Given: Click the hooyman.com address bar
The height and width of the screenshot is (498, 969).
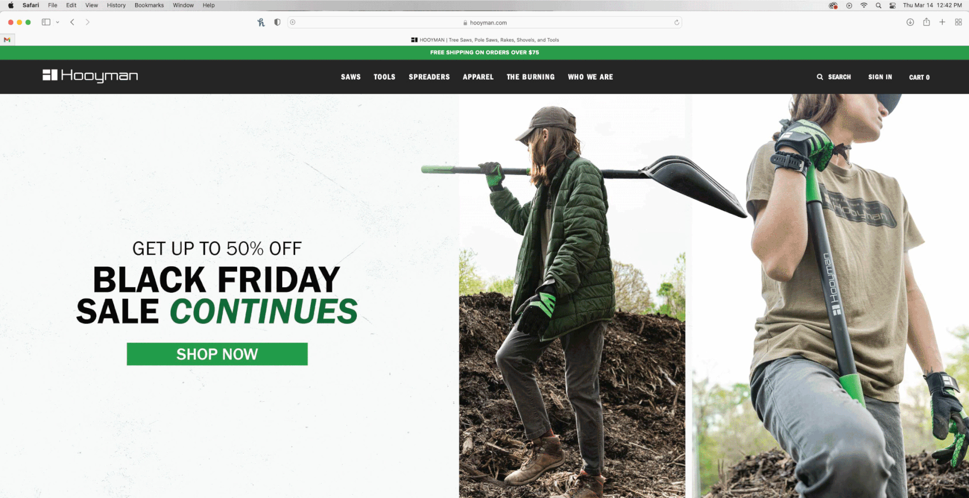Looking at the screenshot, I should tap(484, 23).
